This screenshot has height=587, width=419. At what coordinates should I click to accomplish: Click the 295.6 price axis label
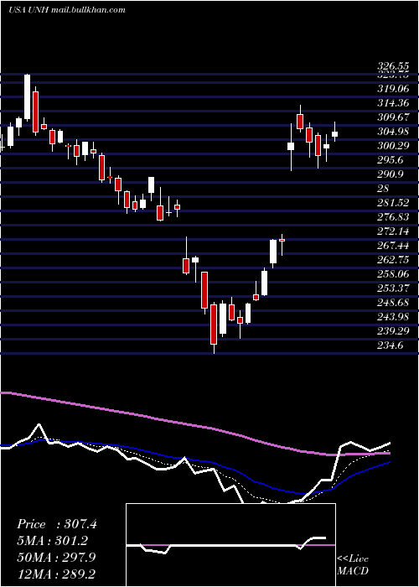click(x=391, y=160)
